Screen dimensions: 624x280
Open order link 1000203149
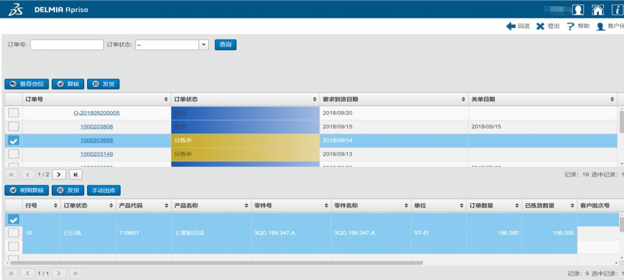96,154
